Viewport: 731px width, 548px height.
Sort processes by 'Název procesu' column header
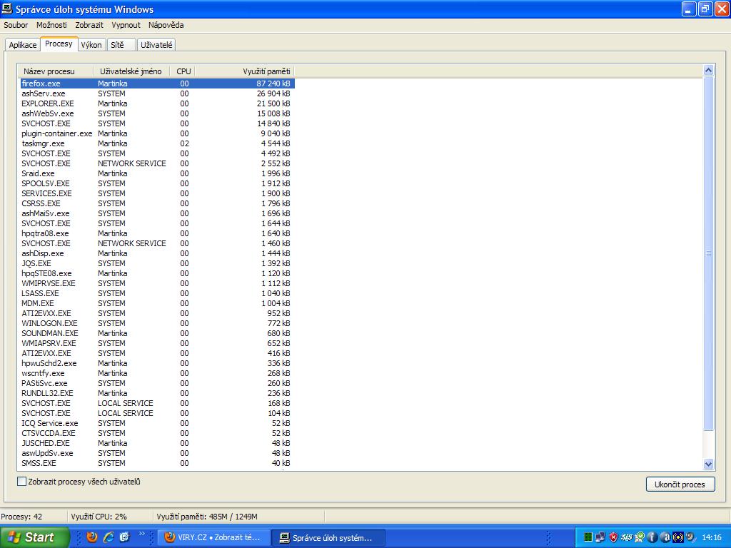(x=56, y=71)
